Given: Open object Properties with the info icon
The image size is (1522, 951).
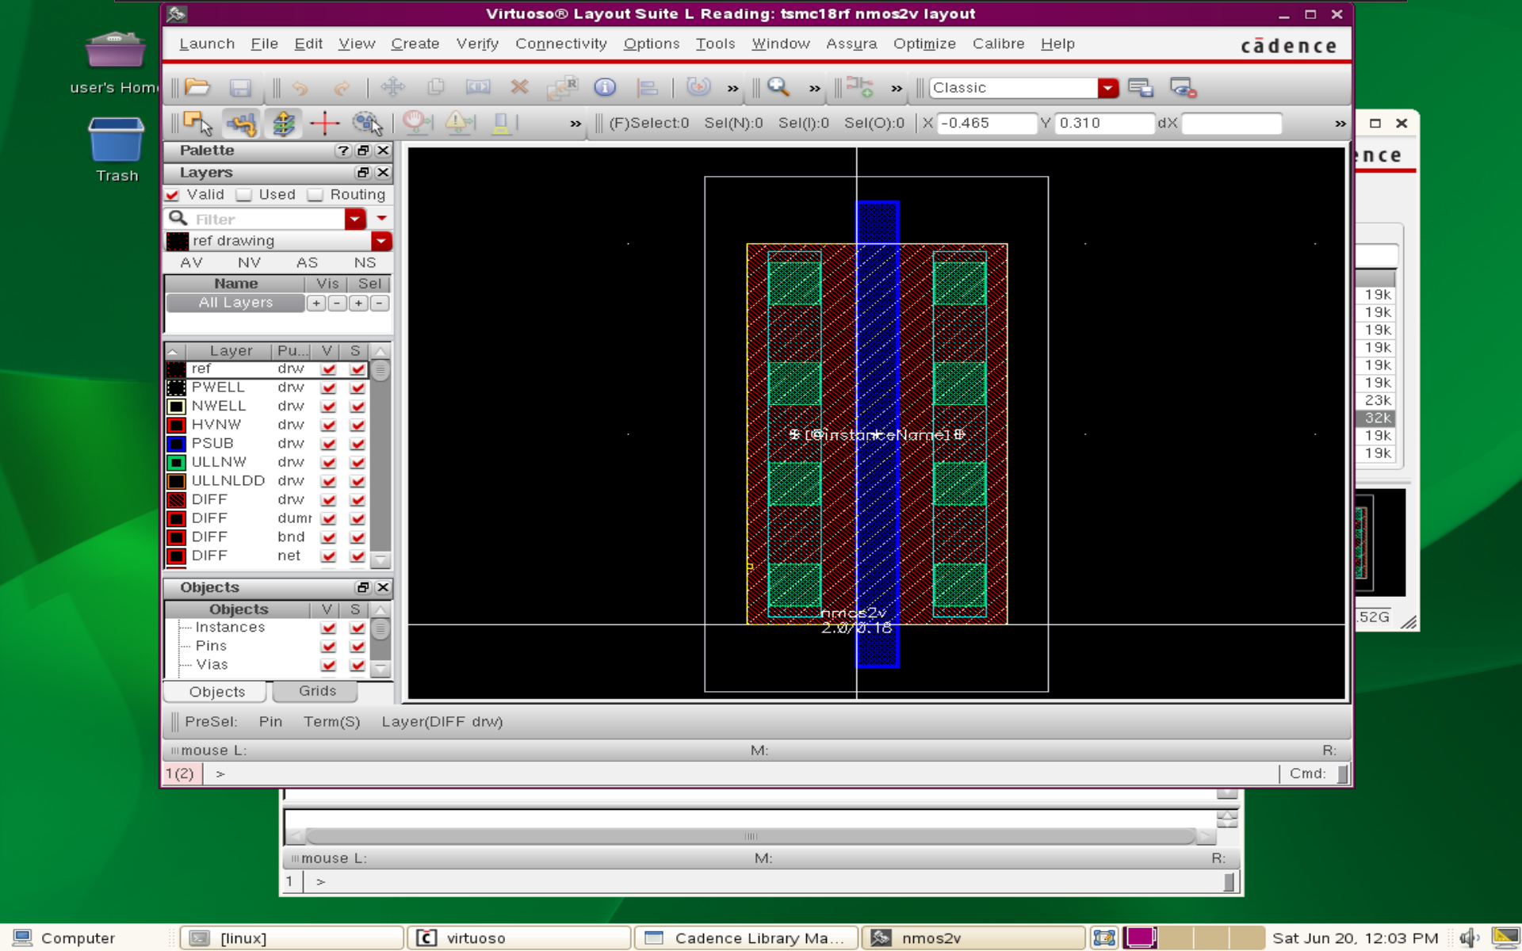Looking at the screenshot, I should (605, 87).
